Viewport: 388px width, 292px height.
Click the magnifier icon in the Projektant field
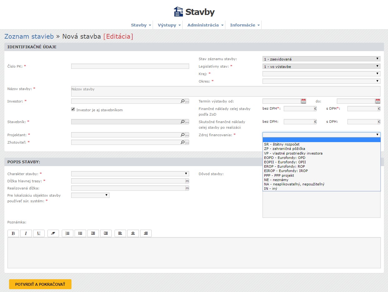point(183,135)
